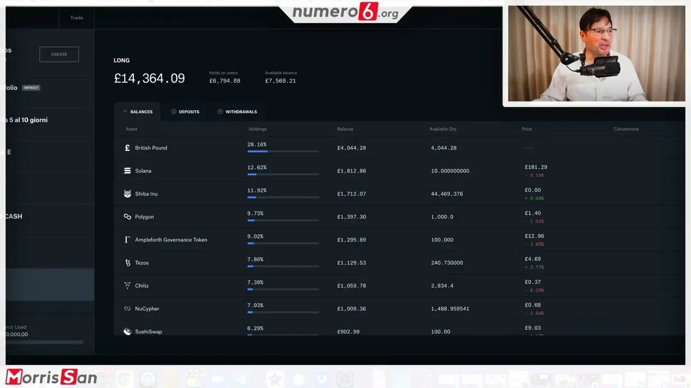This screenshot has width=691, height=388.
Task: Click the Shiba Inu 11.92% holdings value
Action: tap(257, 190)
